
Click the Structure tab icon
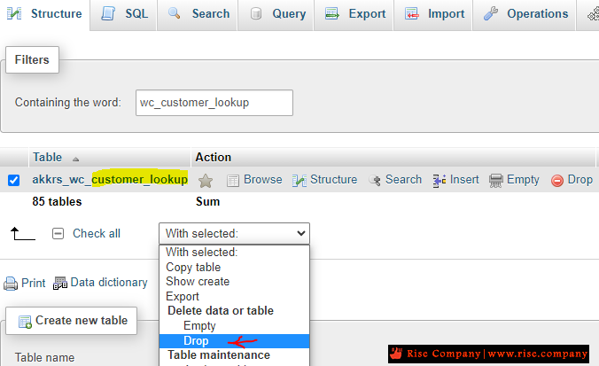(14, 14)
